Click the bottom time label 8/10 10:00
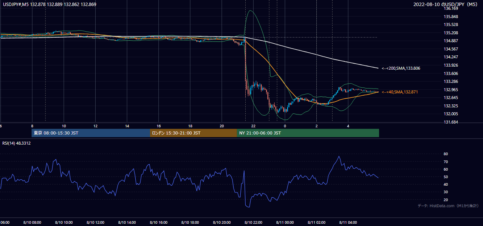 click(x=64, y=223)
